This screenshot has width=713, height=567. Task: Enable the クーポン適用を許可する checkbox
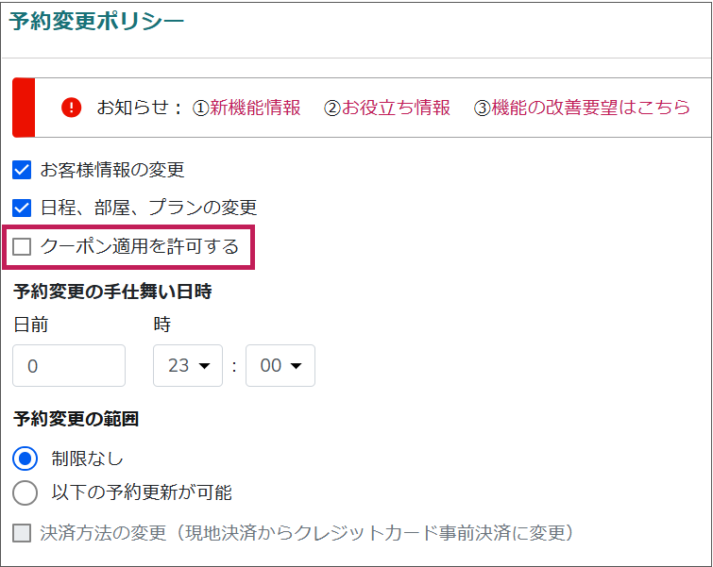click(x=22, y=246)
